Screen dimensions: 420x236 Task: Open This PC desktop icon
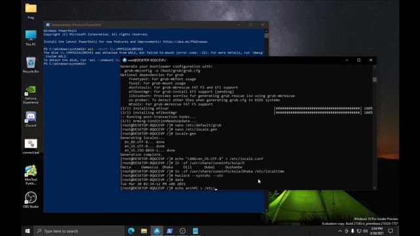[31, 38]
